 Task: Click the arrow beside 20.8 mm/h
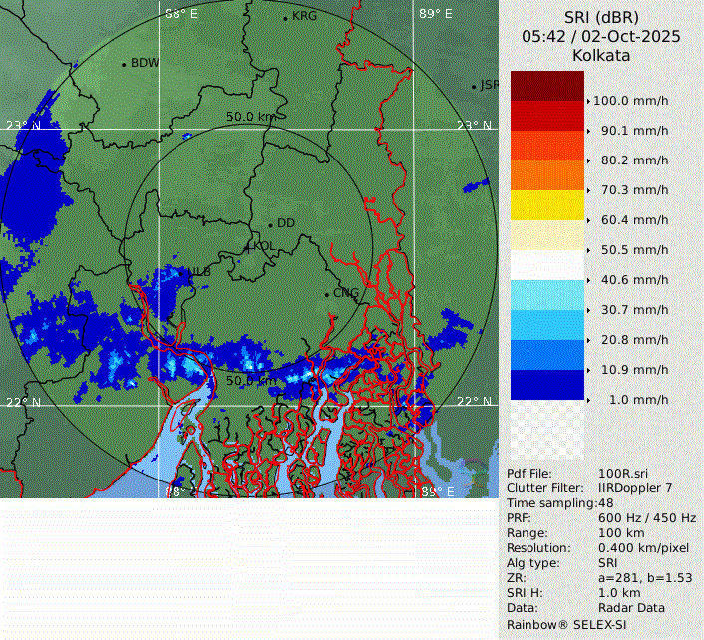click(x=588, y=340)
